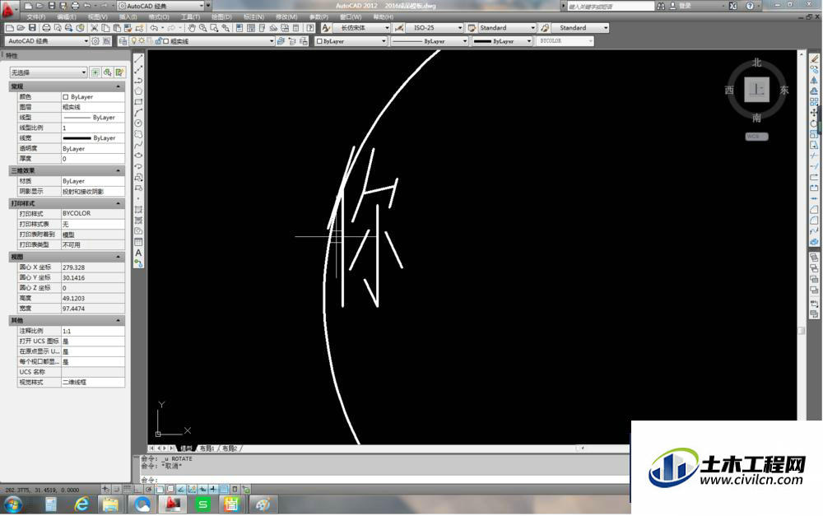This screenshot has height=516, width=823.
Task: Toggle PICKADD button in properties panel
Action: [x=95, y=72]
